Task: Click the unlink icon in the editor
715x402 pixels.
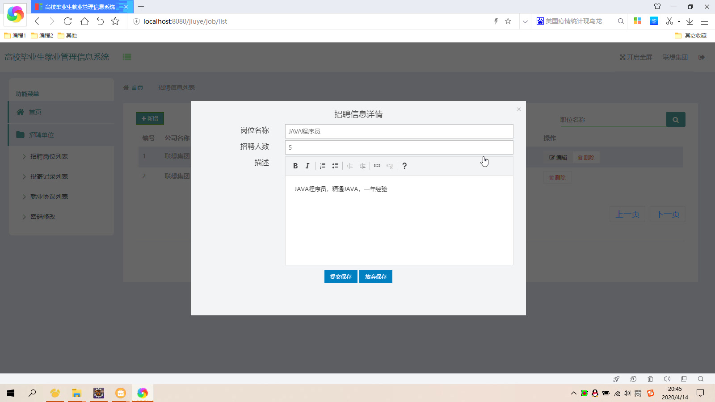Action: click(x=390, y=166)
